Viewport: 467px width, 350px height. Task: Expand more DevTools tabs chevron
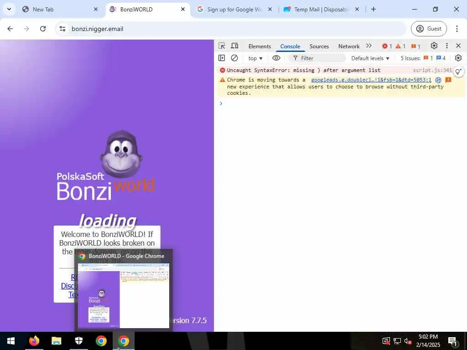tap(369, 46)
